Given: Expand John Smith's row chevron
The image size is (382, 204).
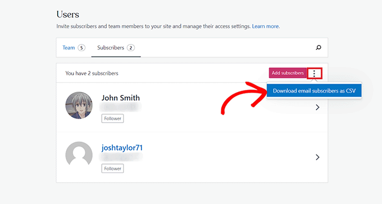Looking at the screenshot, I should click(x=317, y=107).
